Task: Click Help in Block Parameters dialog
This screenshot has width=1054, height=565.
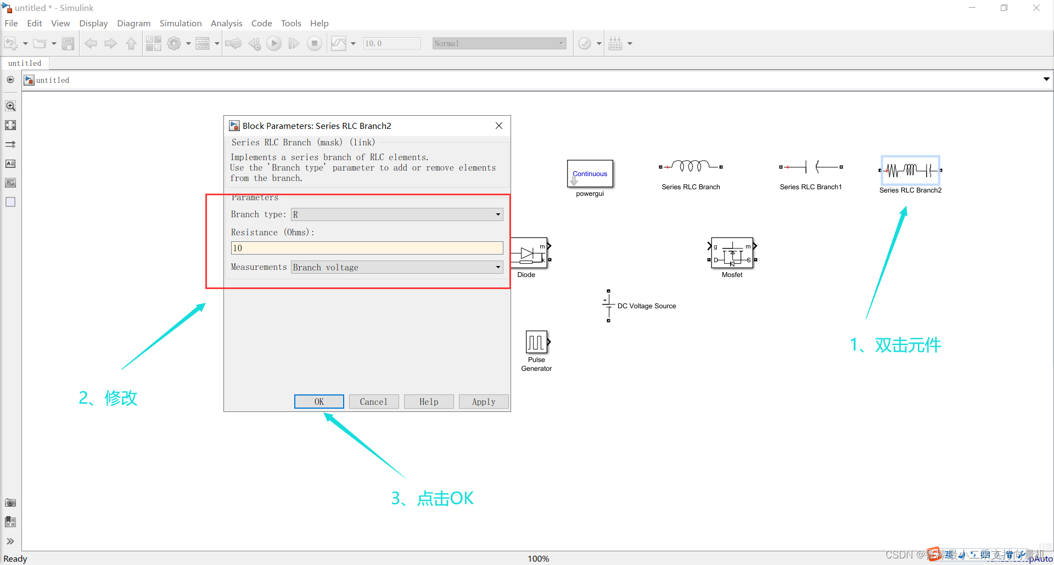Action: click(x=429, y=402)
